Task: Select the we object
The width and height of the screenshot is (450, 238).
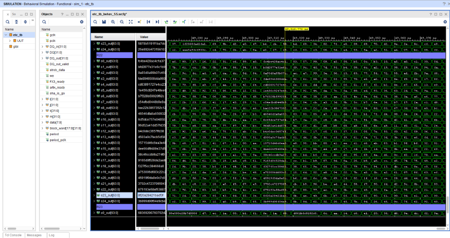Action: point(51,76)
